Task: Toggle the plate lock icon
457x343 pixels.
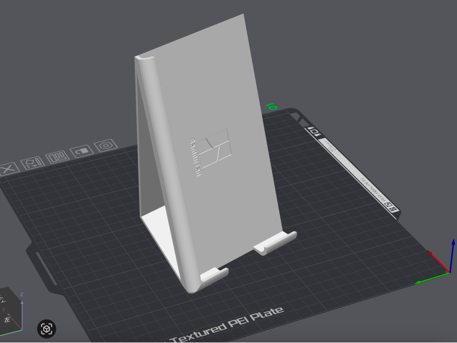Action: (82, 151)
